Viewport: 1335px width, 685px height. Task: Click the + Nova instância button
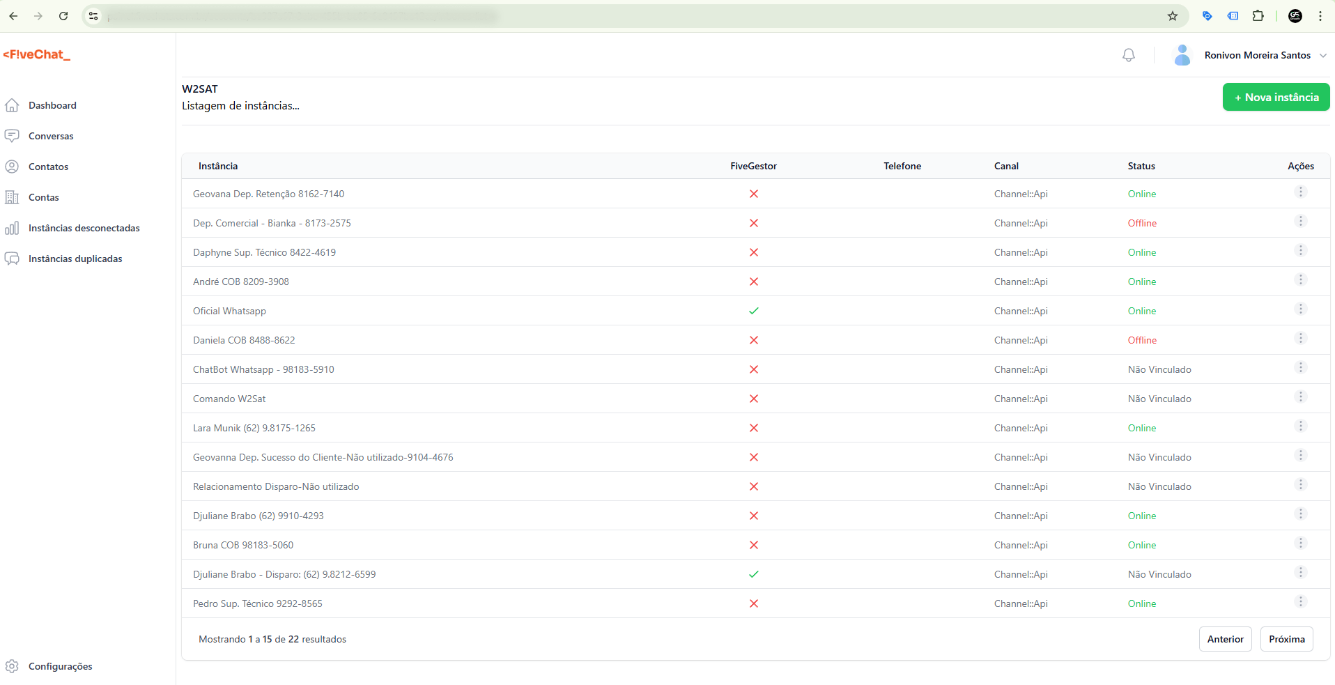click(x=1276, y=97)
